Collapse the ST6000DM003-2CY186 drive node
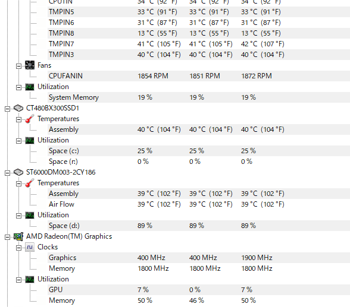This screenshot has height=307, width=350. click(7, 173)
